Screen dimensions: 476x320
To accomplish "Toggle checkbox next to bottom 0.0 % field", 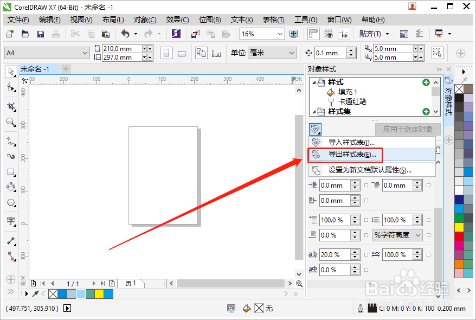I will coord(366,270).
